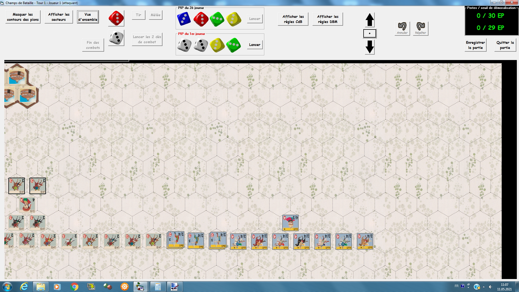Click Masquer les contours des pions
Screen dimensions: 519x292
click(x=23, y=17)
